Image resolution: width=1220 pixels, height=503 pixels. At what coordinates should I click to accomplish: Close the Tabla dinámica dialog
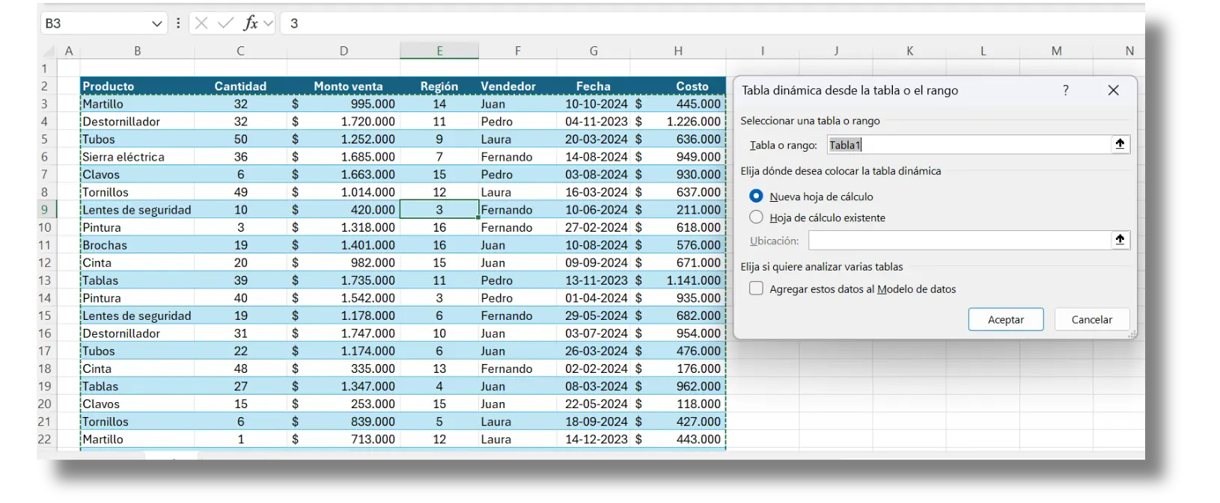pos(1114,90)
